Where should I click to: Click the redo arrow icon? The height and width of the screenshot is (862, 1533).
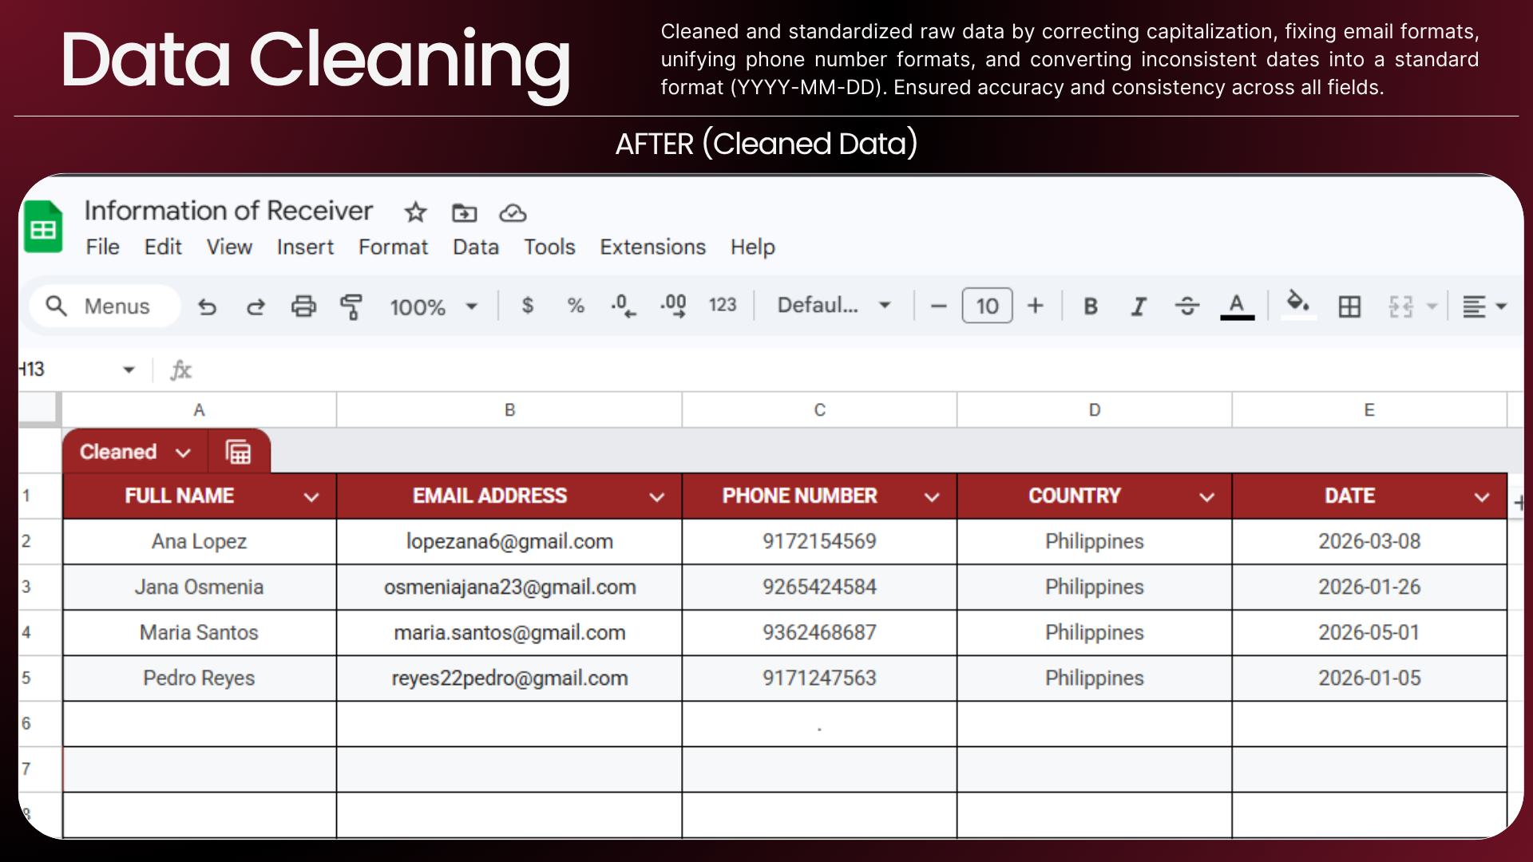(255, 306)
